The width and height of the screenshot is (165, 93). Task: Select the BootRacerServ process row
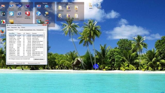click(26, 43)
